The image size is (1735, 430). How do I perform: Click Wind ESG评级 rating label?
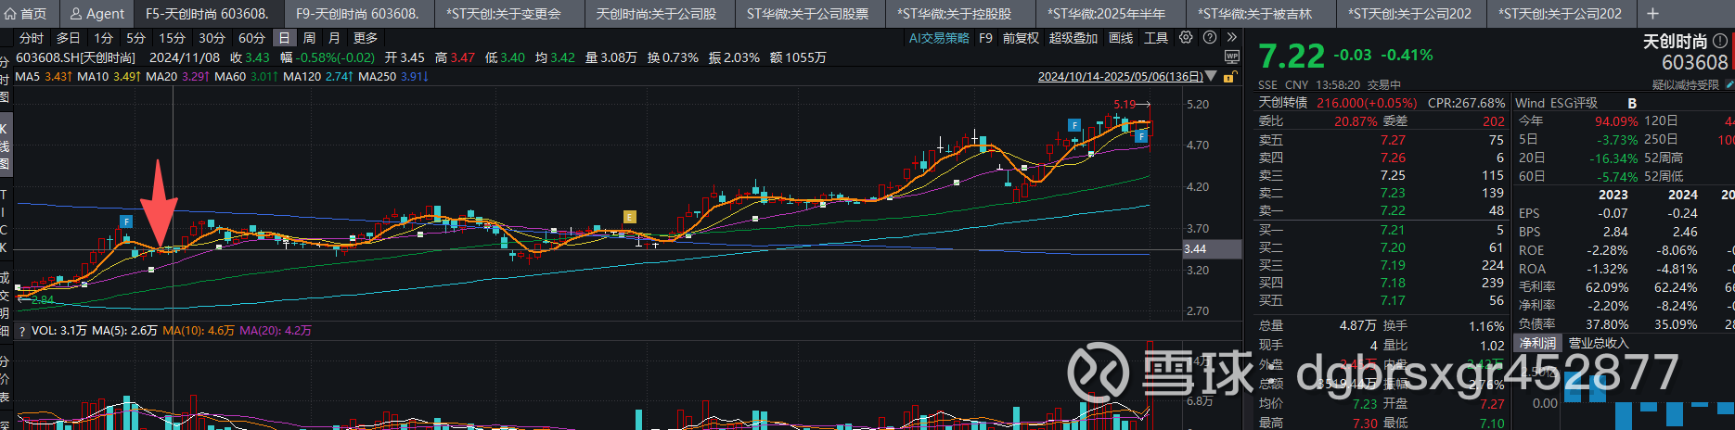coord(1556,103)
